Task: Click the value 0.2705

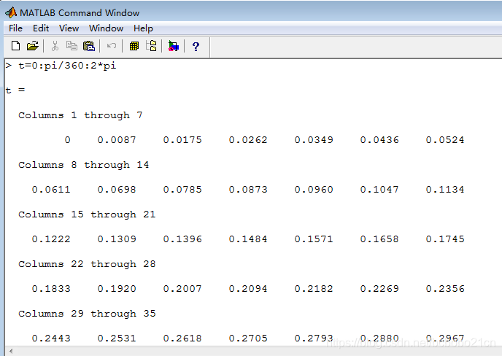Action: pos(248,338)
